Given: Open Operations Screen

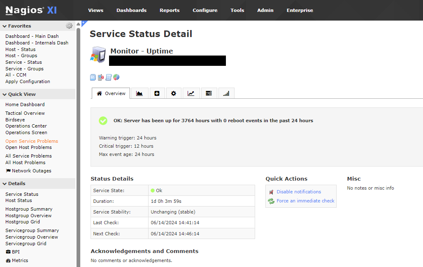Looking at the screenshot, I should [x=26, y=132].
